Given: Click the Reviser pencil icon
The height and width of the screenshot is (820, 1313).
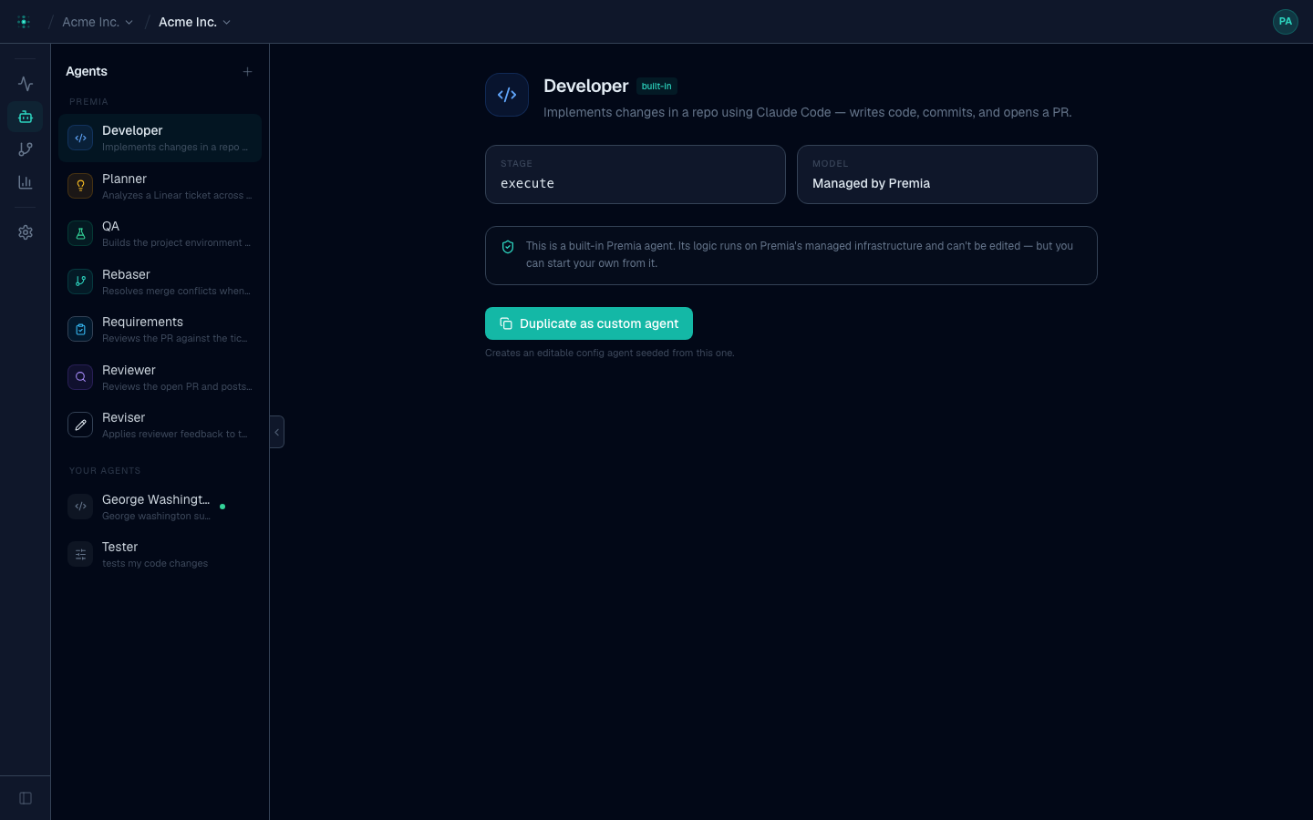Looking at the screenshot, I should coord(80,425).
